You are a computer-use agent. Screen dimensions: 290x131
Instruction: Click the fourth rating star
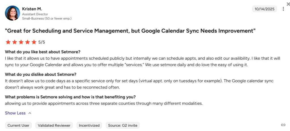(27, 42)
